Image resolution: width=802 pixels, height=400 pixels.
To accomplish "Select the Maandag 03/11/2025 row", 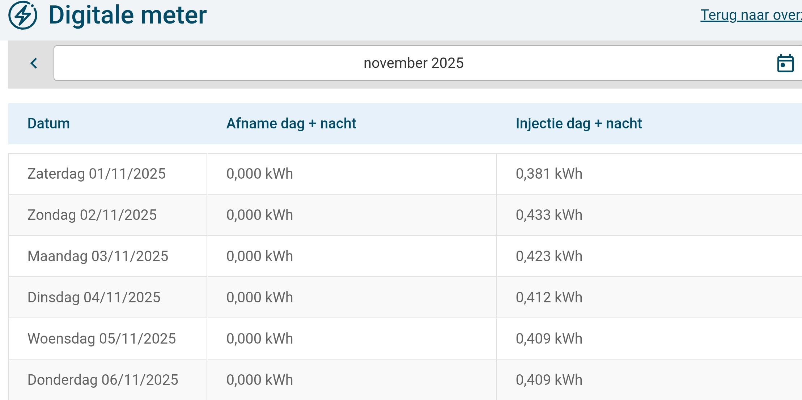I will [98, 256].
